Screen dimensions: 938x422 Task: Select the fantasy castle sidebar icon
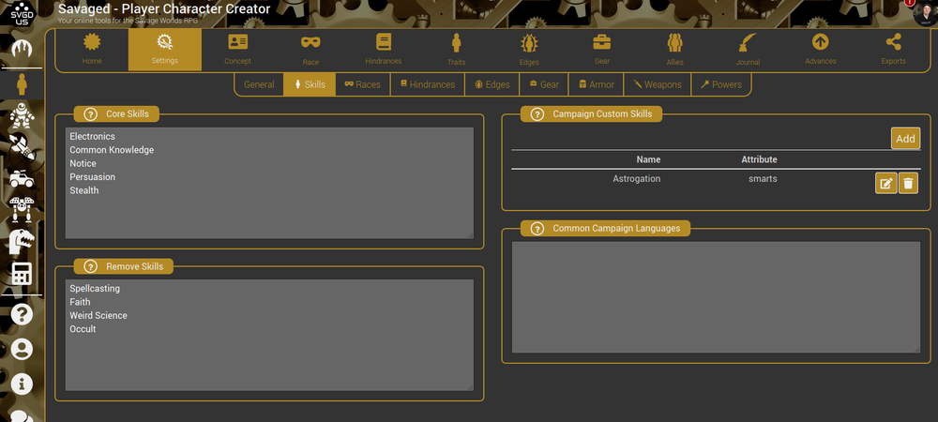23,48
